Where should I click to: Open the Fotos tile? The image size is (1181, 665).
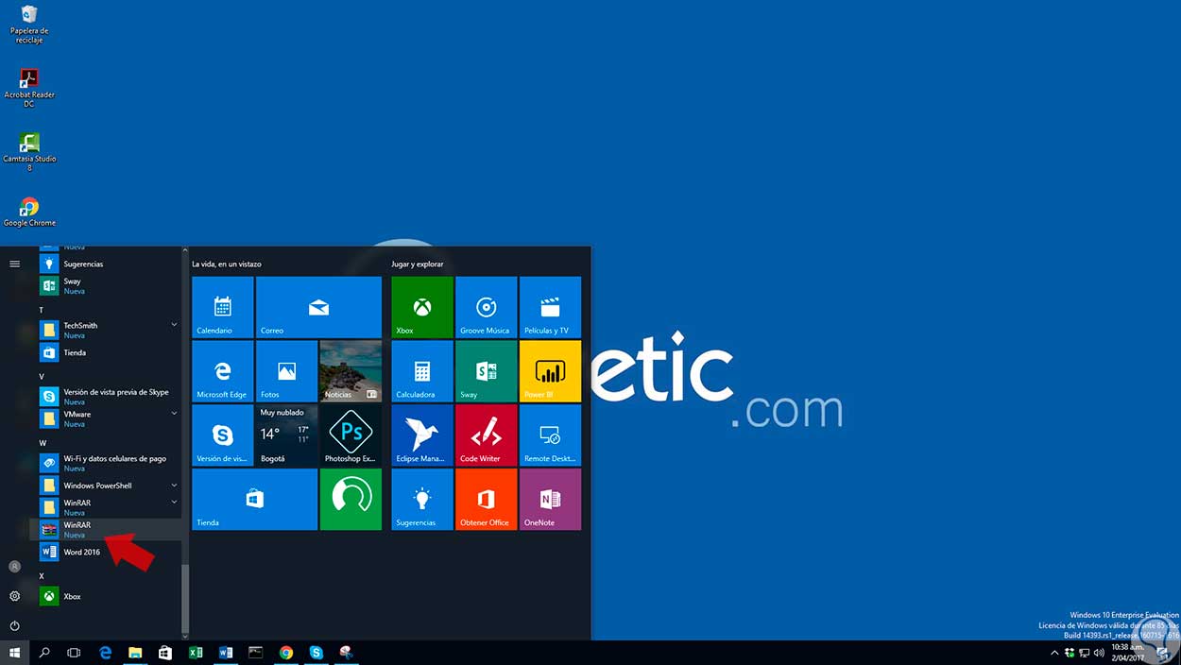pyautogui.click(x=286, y=371)
